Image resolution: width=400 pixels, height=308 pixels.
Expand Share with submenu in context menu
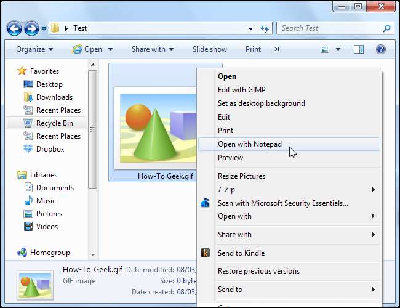[289, 235]
